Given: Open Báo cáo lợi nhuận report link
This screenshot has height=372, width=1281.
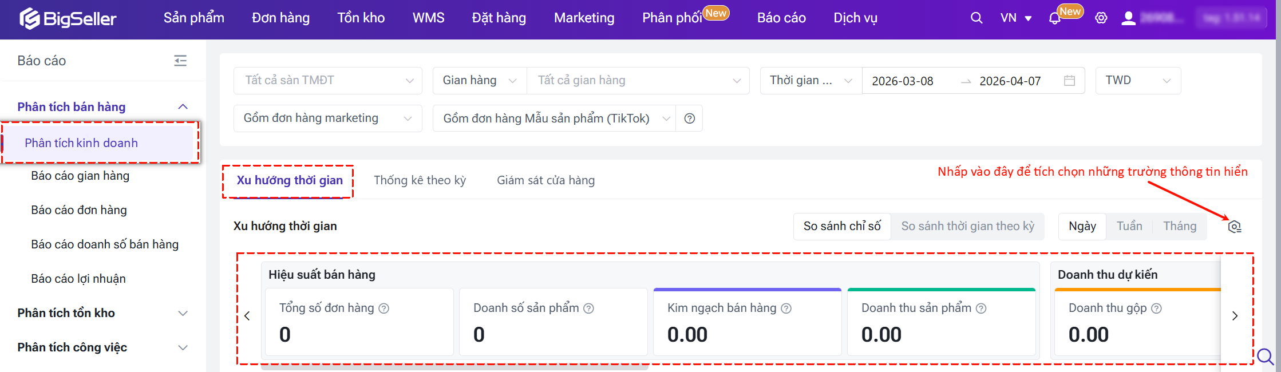Looking at the screenshot, I should 78,279.
